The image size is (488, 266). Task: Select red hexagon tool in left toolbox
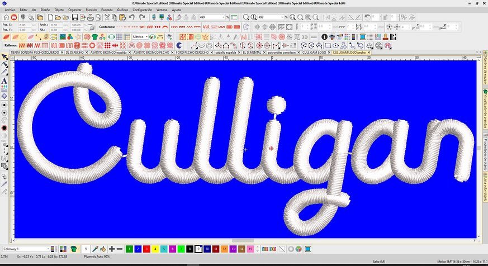[4, 128]
